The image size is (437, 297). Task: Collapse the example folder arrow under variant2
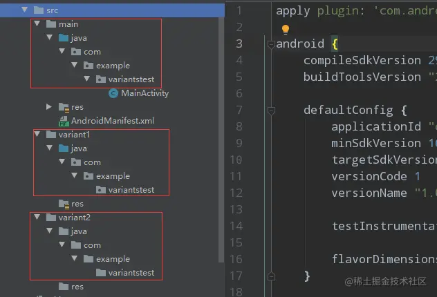click(x=75, y=258)
